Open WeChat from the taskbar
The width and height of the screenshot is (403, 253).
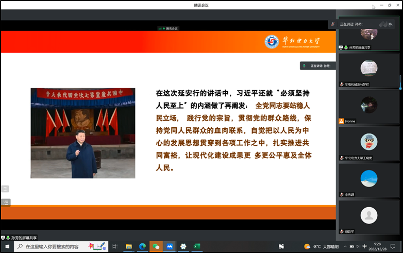click(156, 247)
